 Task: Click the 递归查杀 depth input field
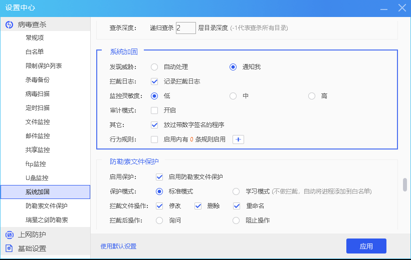coord(185,28)
